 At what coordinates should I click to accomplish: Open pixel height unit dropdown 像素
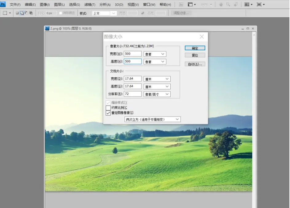(155, 62)
